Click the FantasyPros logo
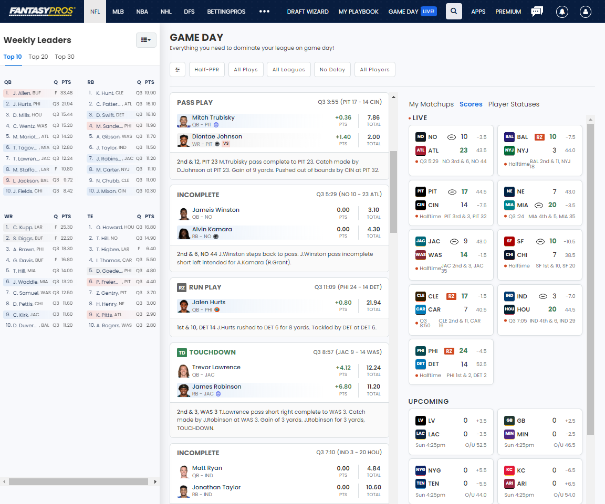Viewport: 605px width, 504px height. coord(41,11)
